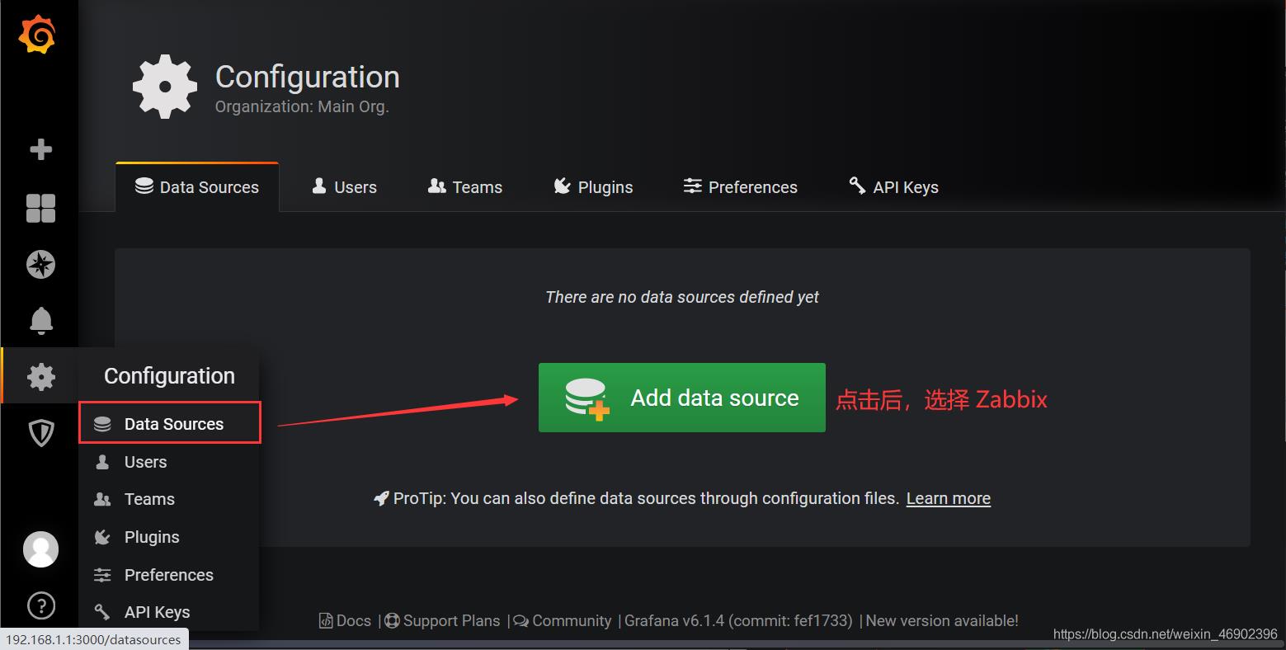1286x650 pixels.
Task: Click the database-plus icon in Add data source
Action: (586, 398)
